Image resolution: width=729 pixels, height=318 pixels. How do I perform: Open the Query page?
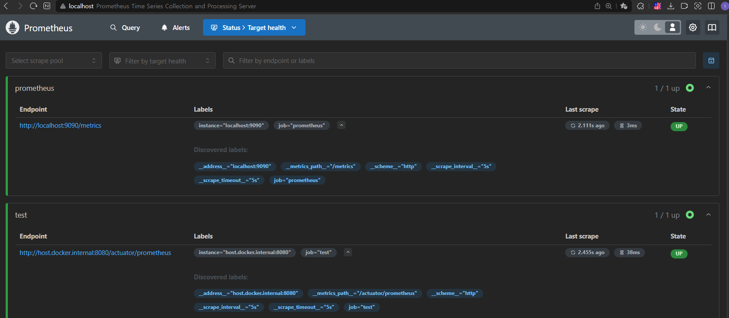tap(125, 27)
